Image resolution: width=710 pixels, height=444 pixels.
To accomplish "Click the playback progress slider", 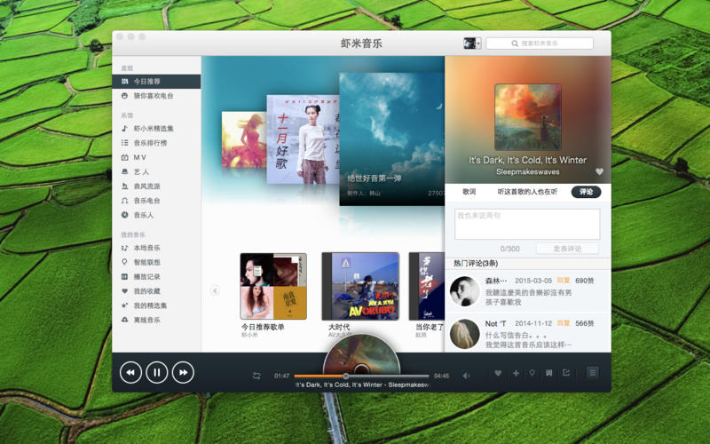I will pyautogui.click(x=361, y=376).
